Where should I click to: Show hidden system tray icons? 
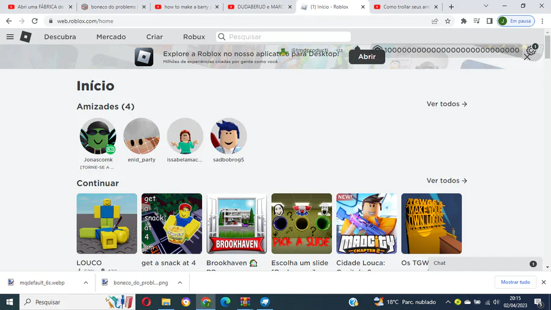tap(448, 302)
